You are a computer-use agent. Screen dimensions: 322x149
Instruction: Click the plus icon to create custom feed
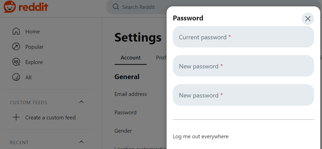[x=16, y=117]
